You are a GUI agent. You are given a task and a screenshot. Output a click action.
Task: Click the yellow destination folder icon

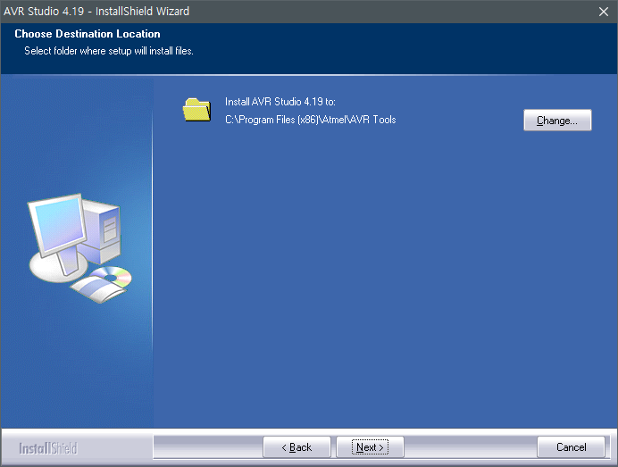pos(196,109)
